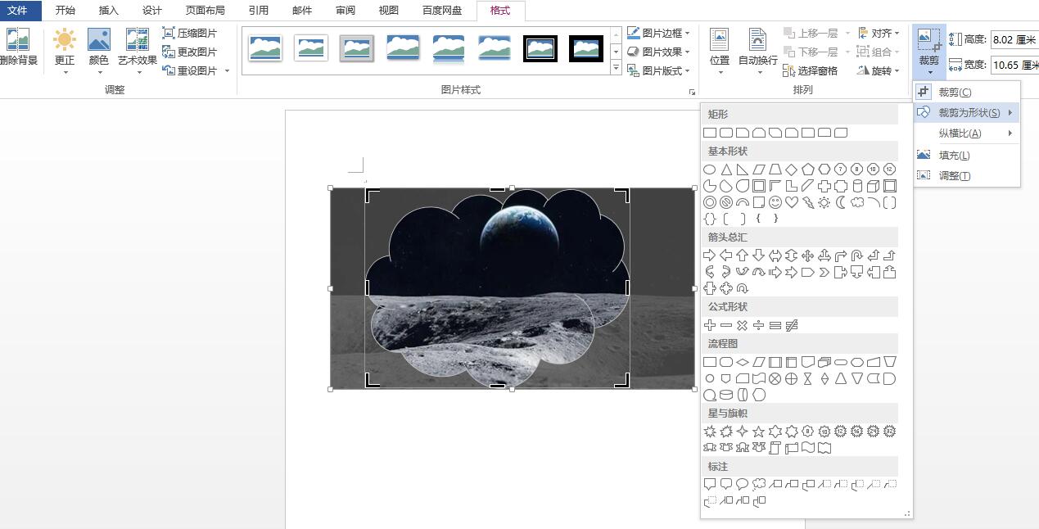This screenshot has width=1039, height=529.
Task: Select the hexagon shape in basic shapes
Action: (x=824, y=170)
